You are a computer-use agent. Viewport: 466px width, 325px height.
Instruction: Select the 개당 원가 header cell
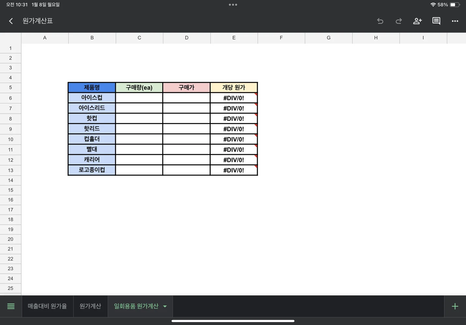(234, 88)
